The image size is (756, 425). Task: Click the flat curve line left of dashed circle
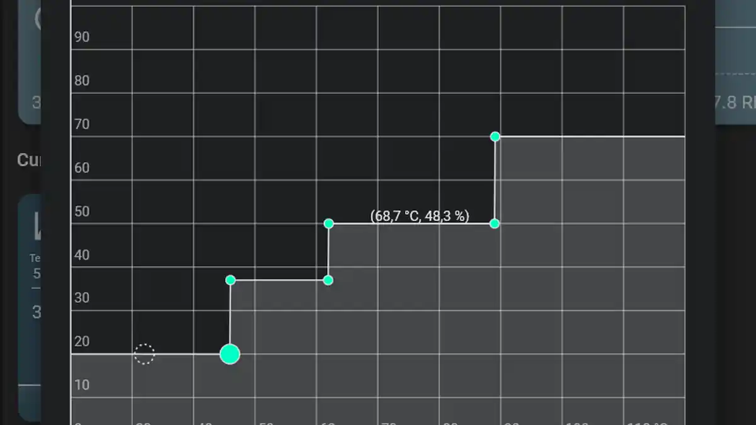[101, 354]
